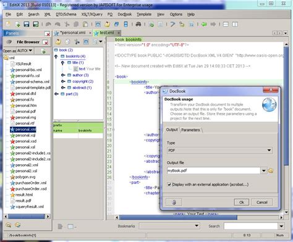Open the tab list dropdown arrow at top right
The image size is (293, 242).
pos(286,33)
